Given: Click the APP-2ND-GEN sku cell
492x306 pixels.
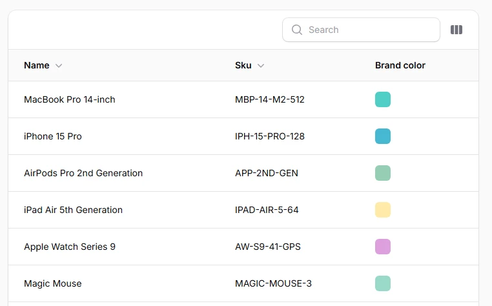Looking at the screenshot, I should tap(267, 173).
